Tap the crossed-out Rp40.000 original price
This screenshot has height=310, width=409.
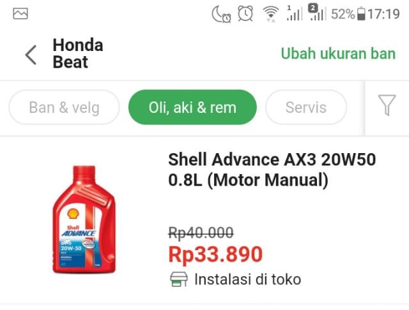pos(201,232)
